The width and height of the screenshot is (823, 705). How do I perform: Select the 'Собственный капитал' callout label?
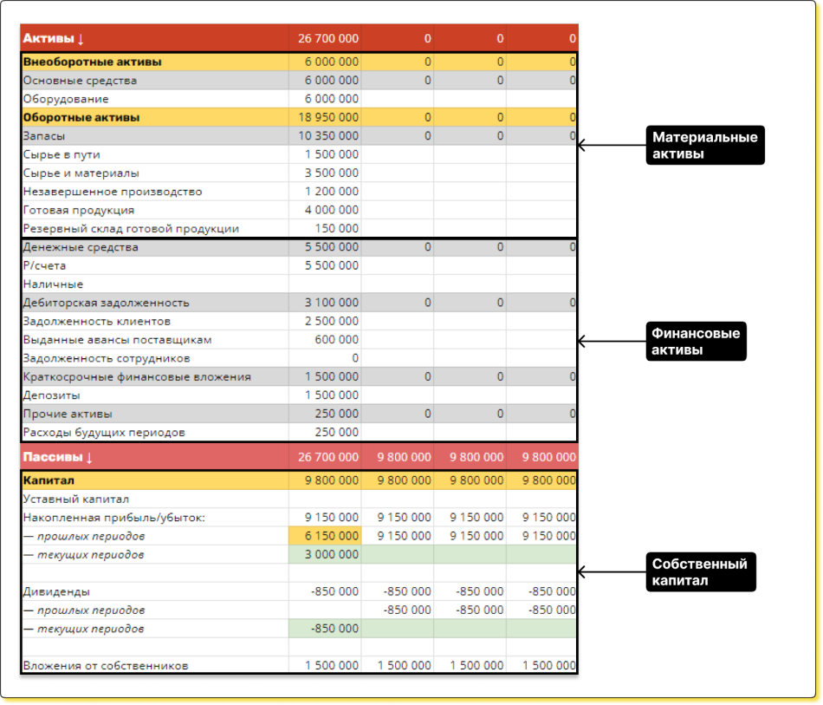click(x=701, y=572)
